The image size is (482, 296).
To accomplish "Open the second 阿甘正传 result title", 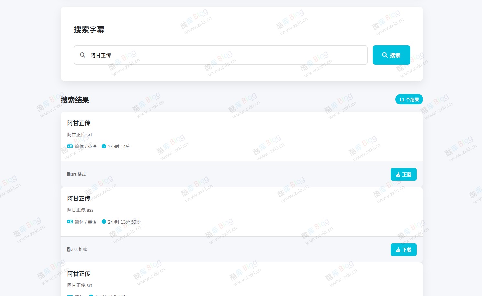I will (x=79, y=198).
